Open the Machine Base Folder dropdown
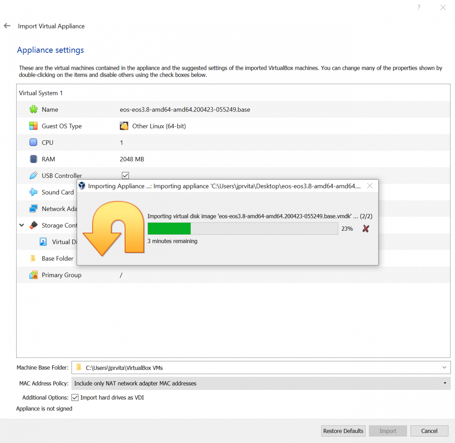This screenshot has height=443, width=455. click(x=444, y=368)
